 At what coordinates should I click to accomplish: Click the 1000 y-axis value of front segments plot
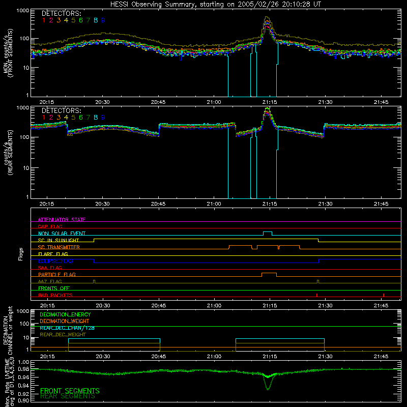pyautogui.click(x=23, y=11)
